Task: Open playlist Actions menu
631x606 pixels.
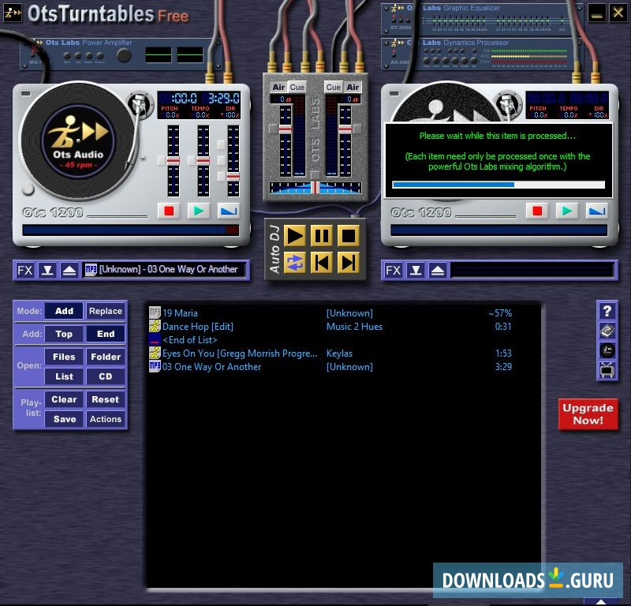Action: click(106, 419)
